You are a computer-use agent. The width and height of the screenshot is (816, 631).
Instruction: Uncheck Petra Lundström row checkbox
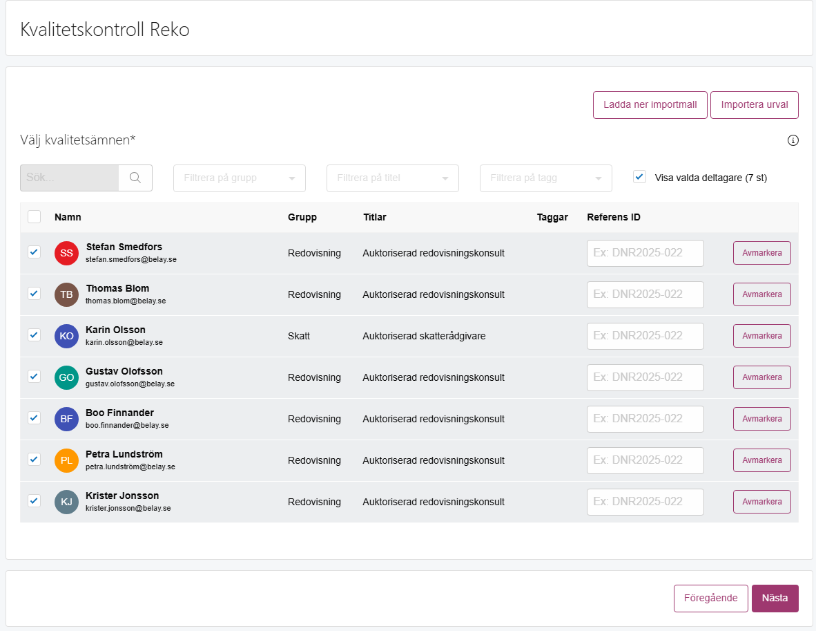(35, 459)
